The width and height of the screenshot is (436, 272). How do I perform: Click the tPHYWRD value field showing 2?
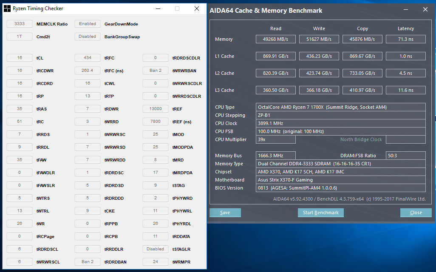click(156, 198)
